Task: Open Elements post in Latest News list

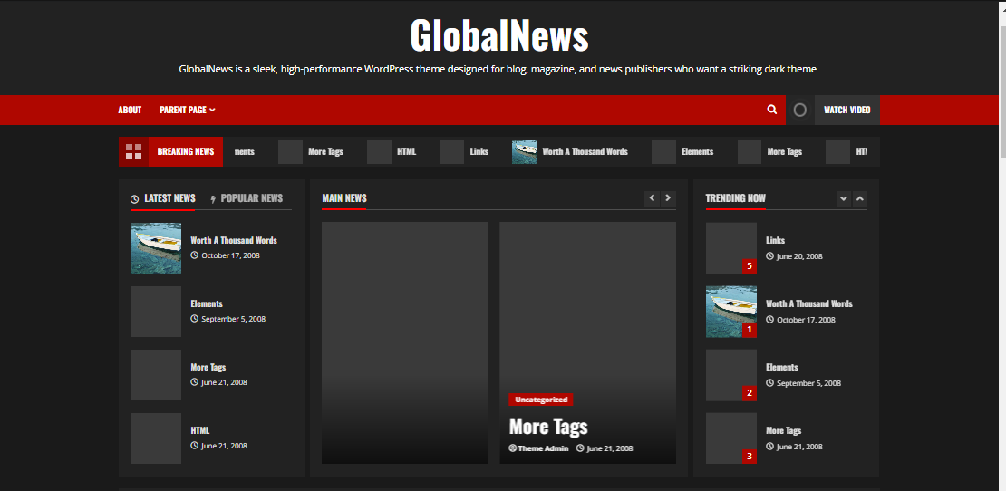Action: pyautogui.click(x=207, y=303)
